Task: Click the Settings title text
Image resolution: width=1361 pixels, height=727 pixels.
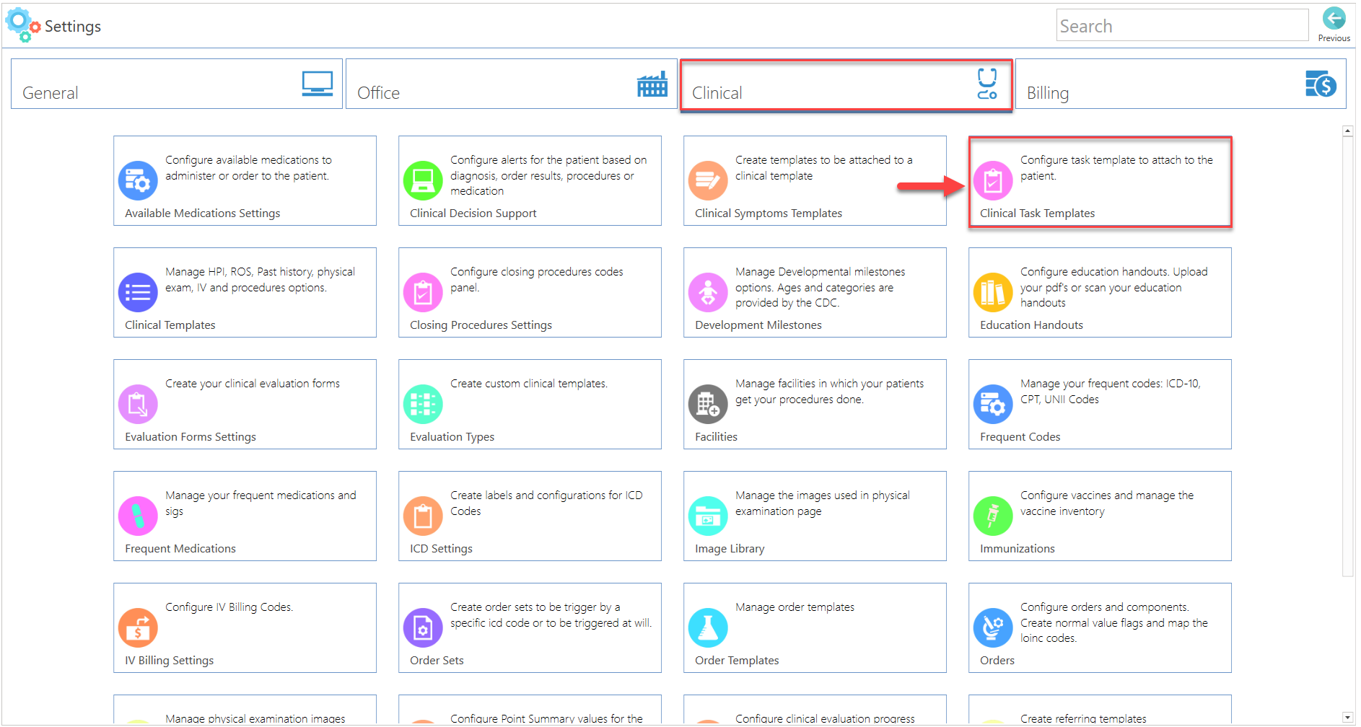Action: (x=73, y=27)
